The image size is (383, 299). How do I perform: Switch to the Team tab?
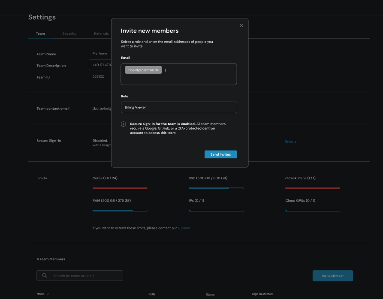click(x=40, y=33)
